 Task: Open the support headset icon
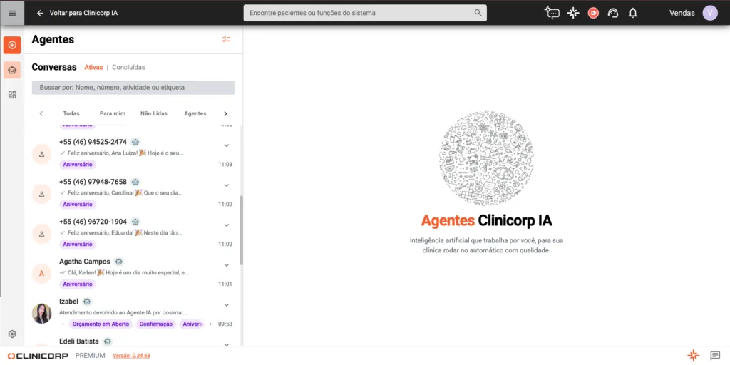coord(613,13)
